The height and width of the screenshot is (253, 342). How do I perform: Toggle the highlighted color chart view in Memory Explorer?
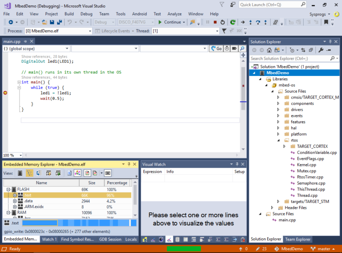(77, 173)
